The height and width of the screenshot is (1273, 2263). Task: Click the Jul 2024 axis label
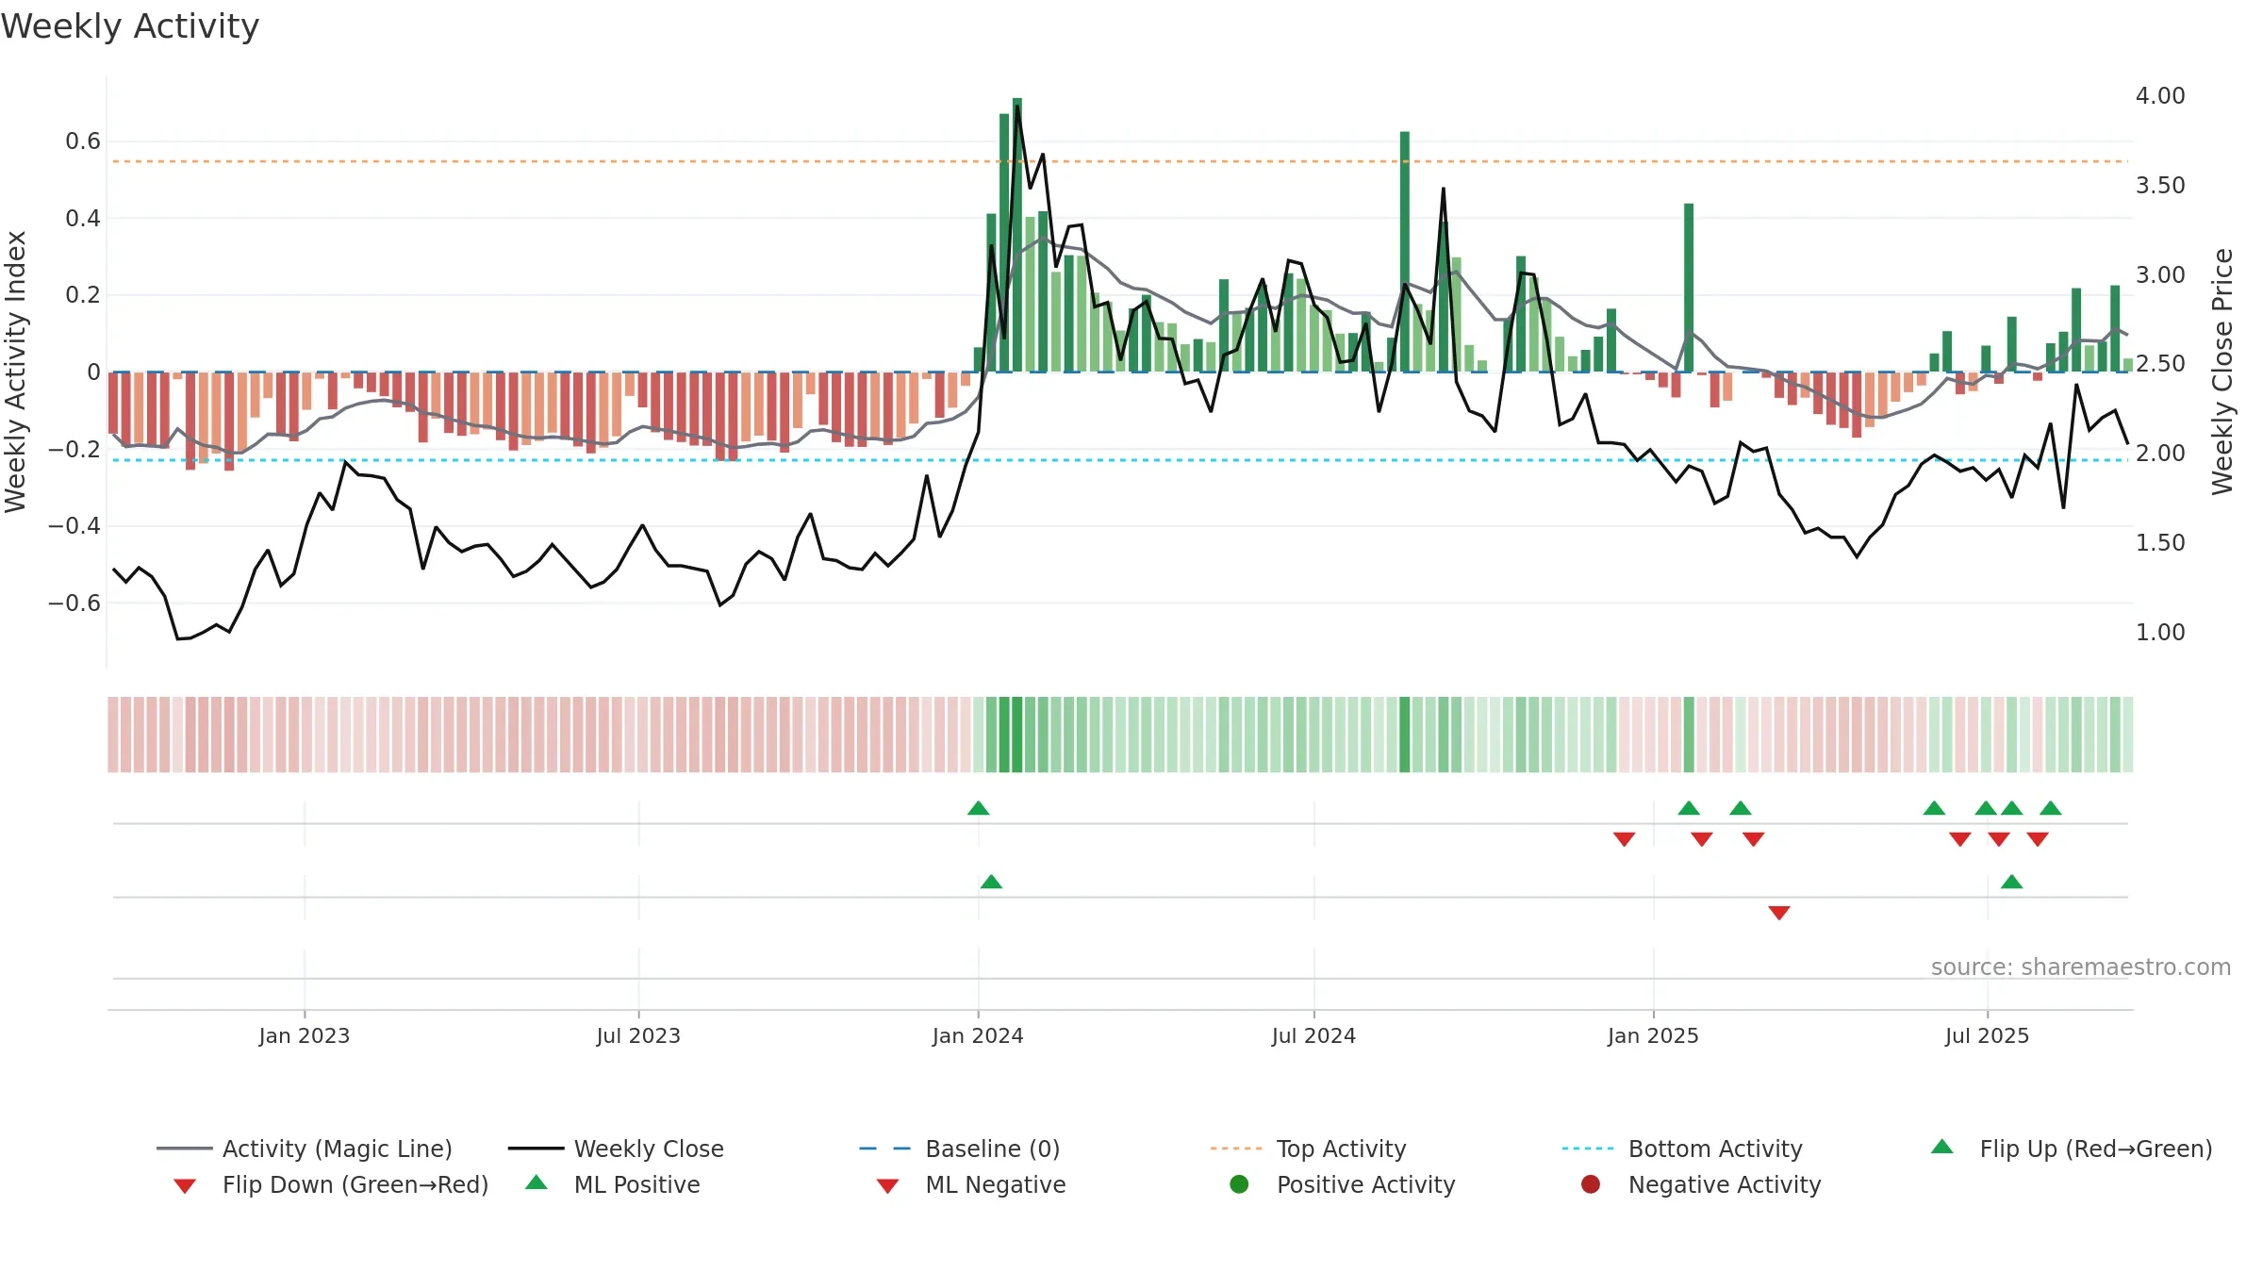[x=1313, y=1036]
